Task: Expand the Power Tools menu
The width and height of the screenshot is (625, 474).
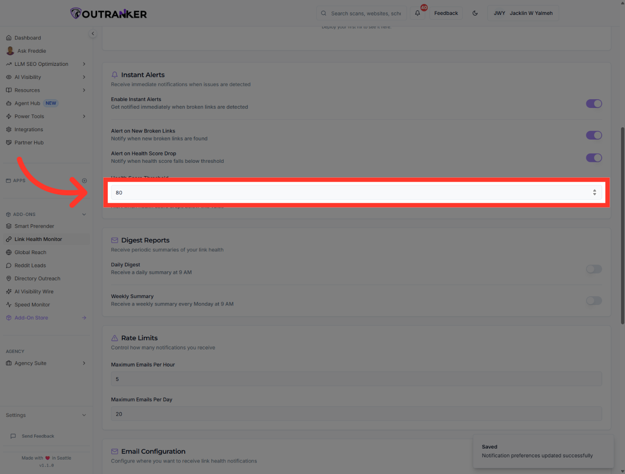Action: (84, 116)
